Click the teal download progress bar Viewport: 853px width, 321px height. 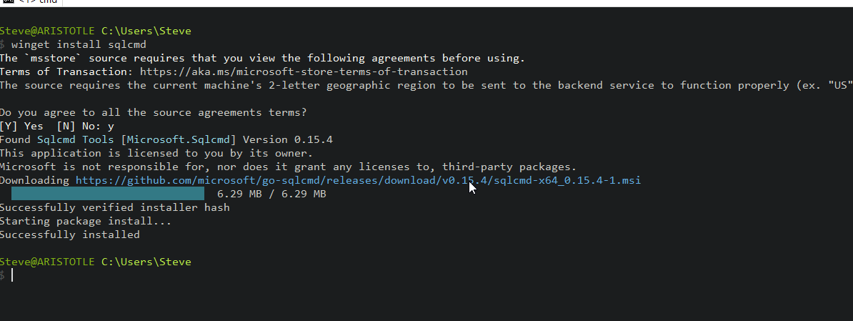point(107,194)
